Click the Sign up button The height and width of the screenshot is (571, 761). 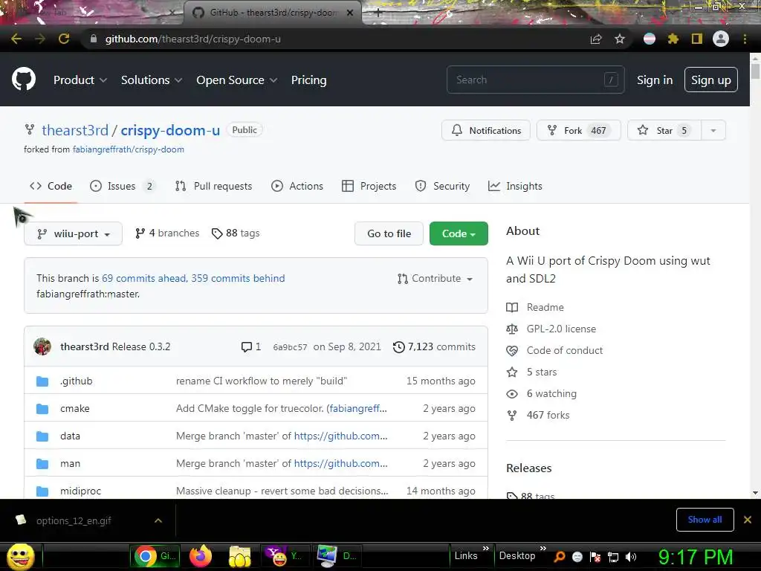(711, 80)
